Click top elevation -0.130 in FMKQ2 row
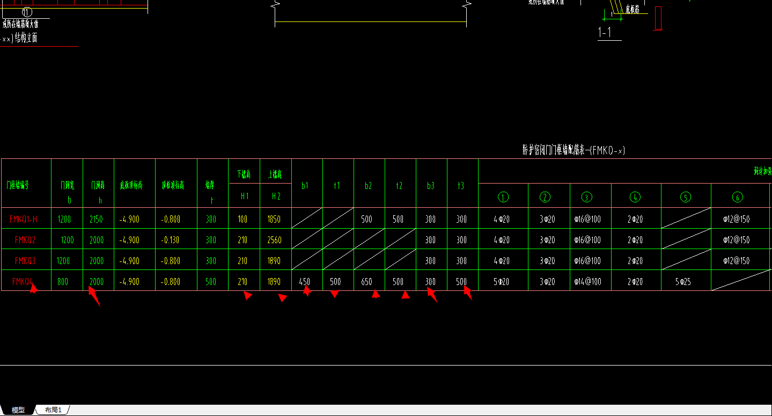 point(171,240)
